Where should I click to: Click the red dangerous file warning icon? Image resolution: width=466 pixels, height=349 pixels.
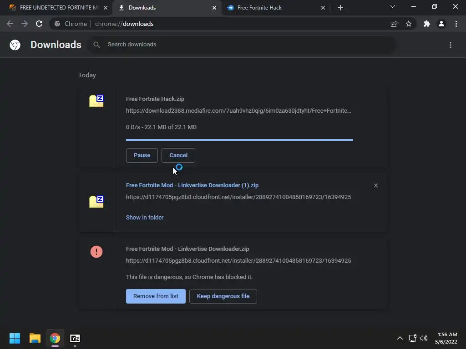point(96,252)
